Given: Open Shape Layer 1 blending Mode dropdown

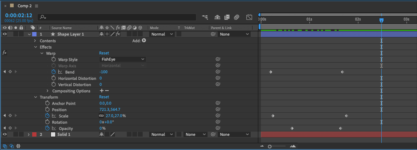Looking at the screenshot, I should coord(161,34).
